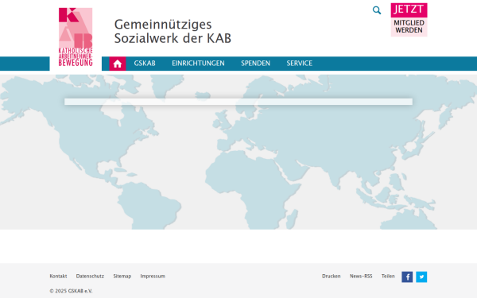Share on Facebook icon
Screen dimensions: 477x298
(407, 277)
